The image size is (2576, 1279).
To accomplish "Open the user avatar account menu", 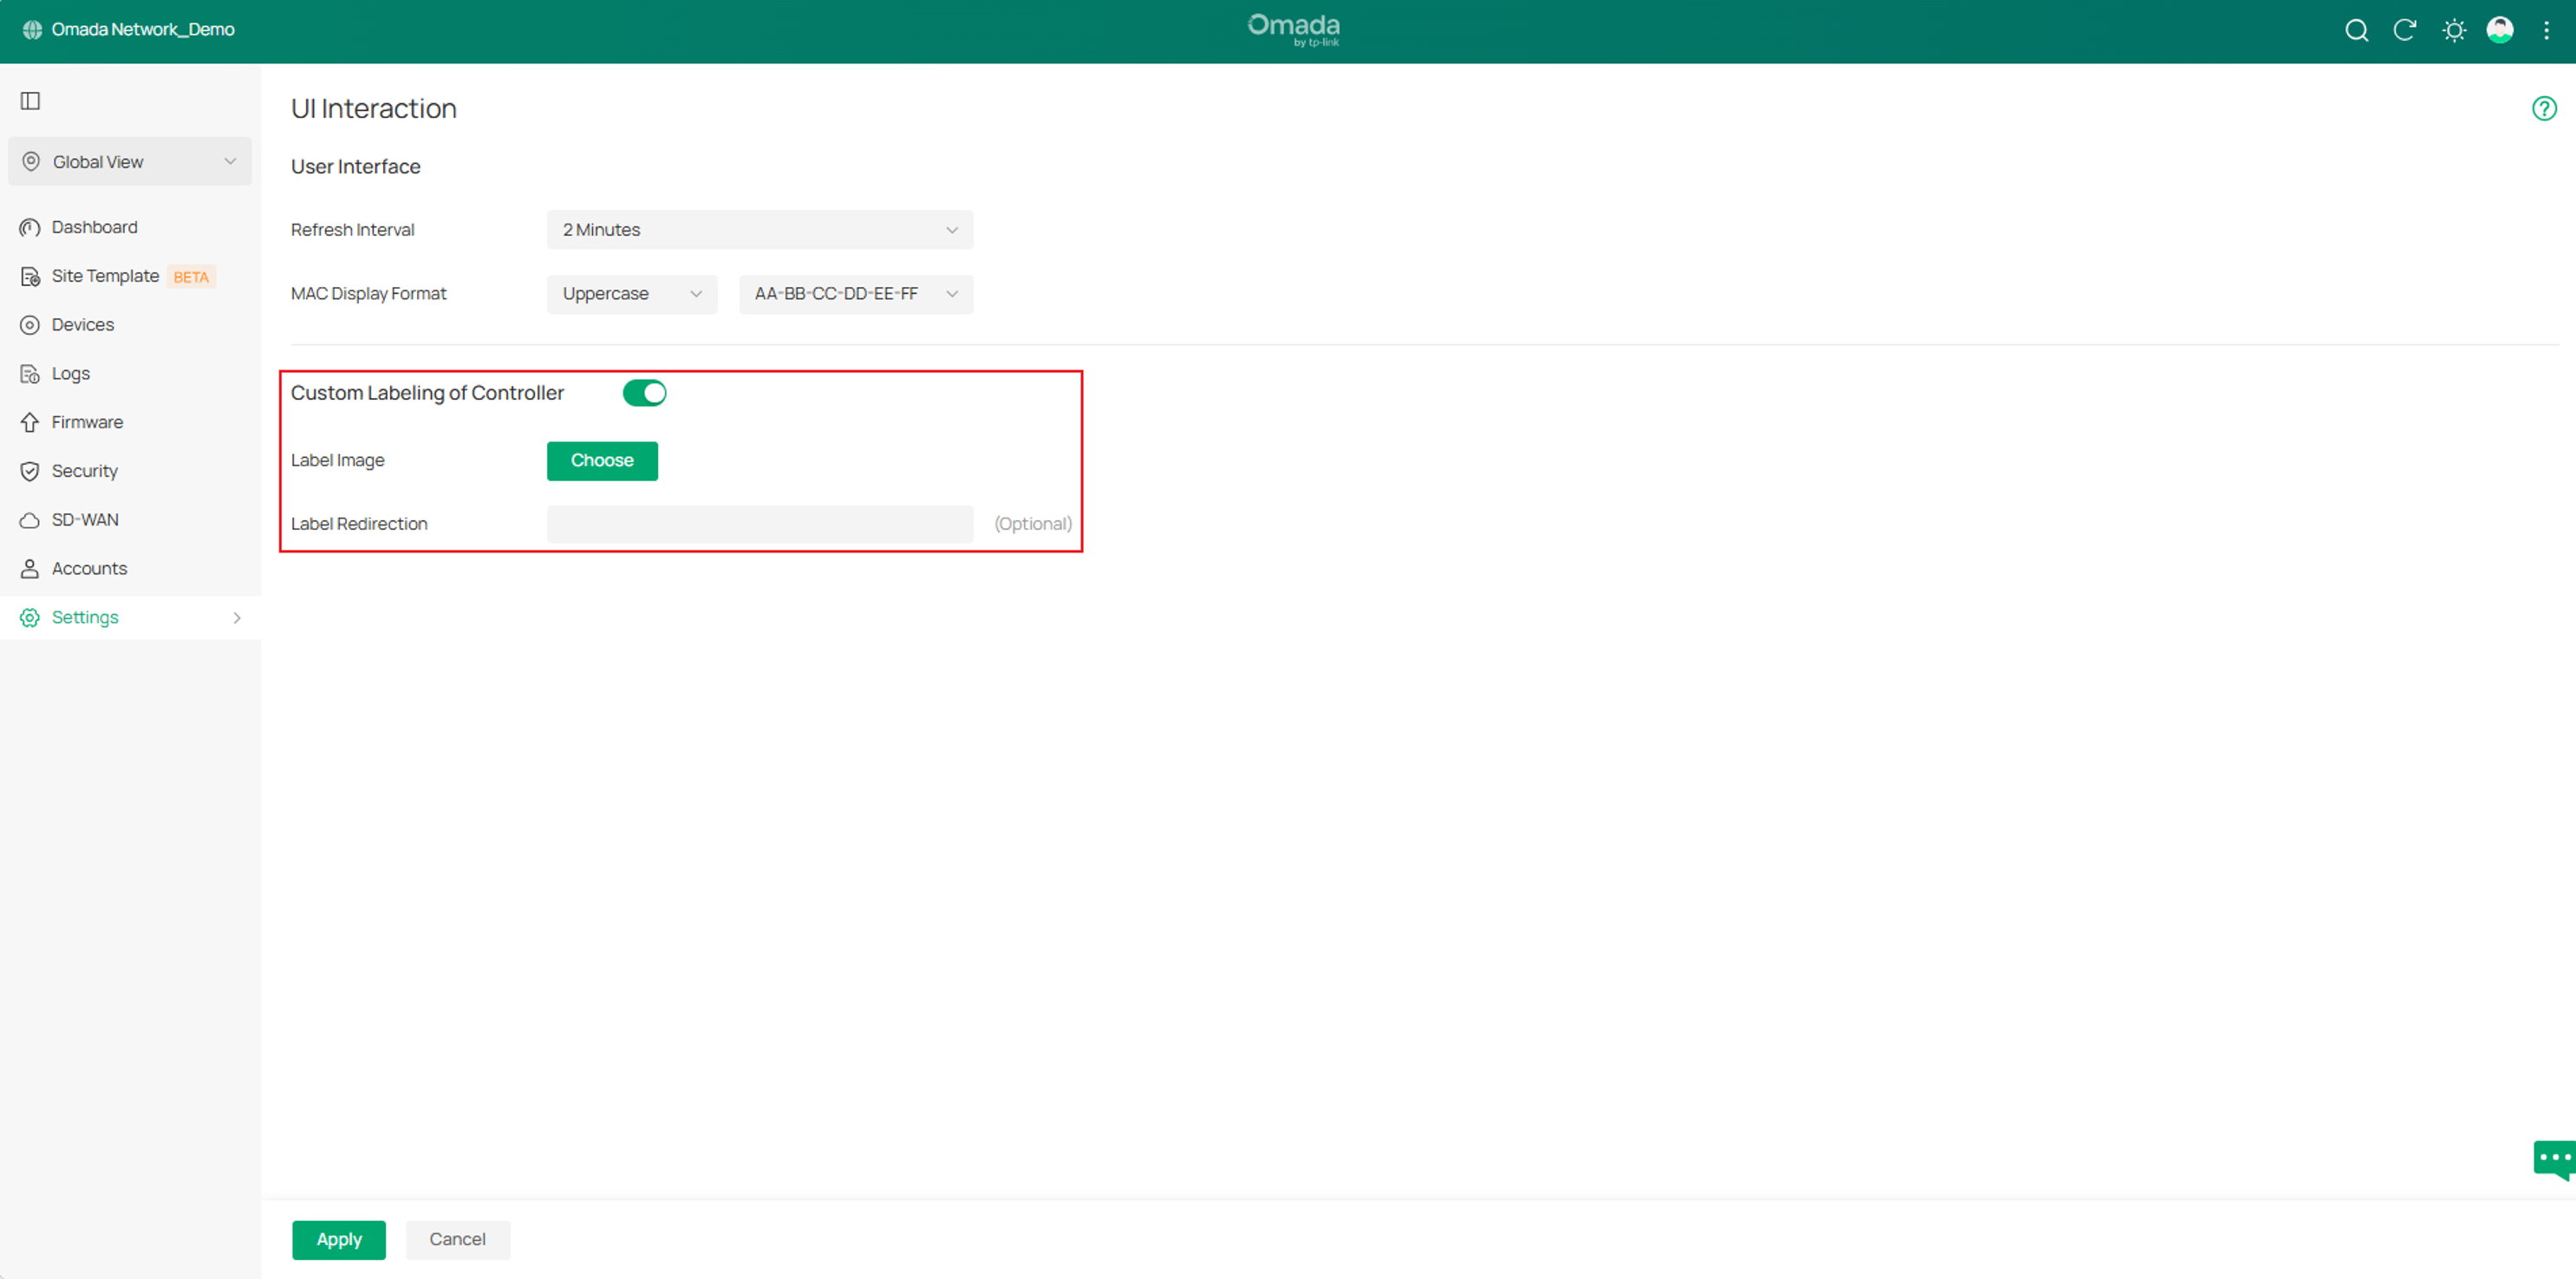I will (2500, 30).
